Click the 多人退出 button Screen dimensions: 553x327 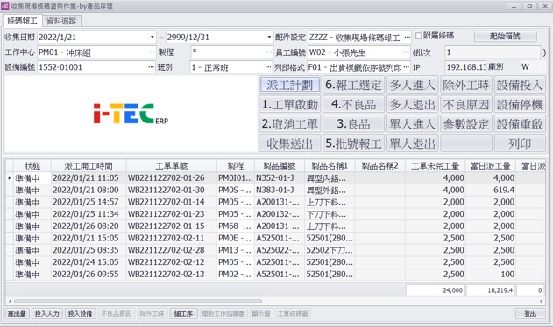[412, 105]
